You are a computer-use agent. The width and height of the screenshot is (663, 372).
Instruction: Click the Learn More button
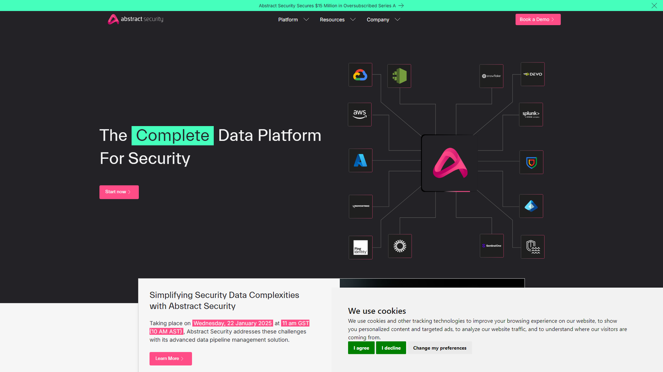coord(171,359)
